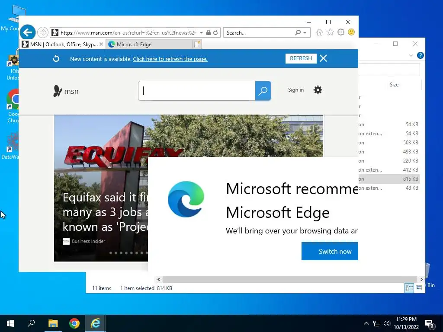Click the lock security icon in address bar
The height and width of the screenshot is (332, 443).
pyautogui.click(x=208, y=32)
